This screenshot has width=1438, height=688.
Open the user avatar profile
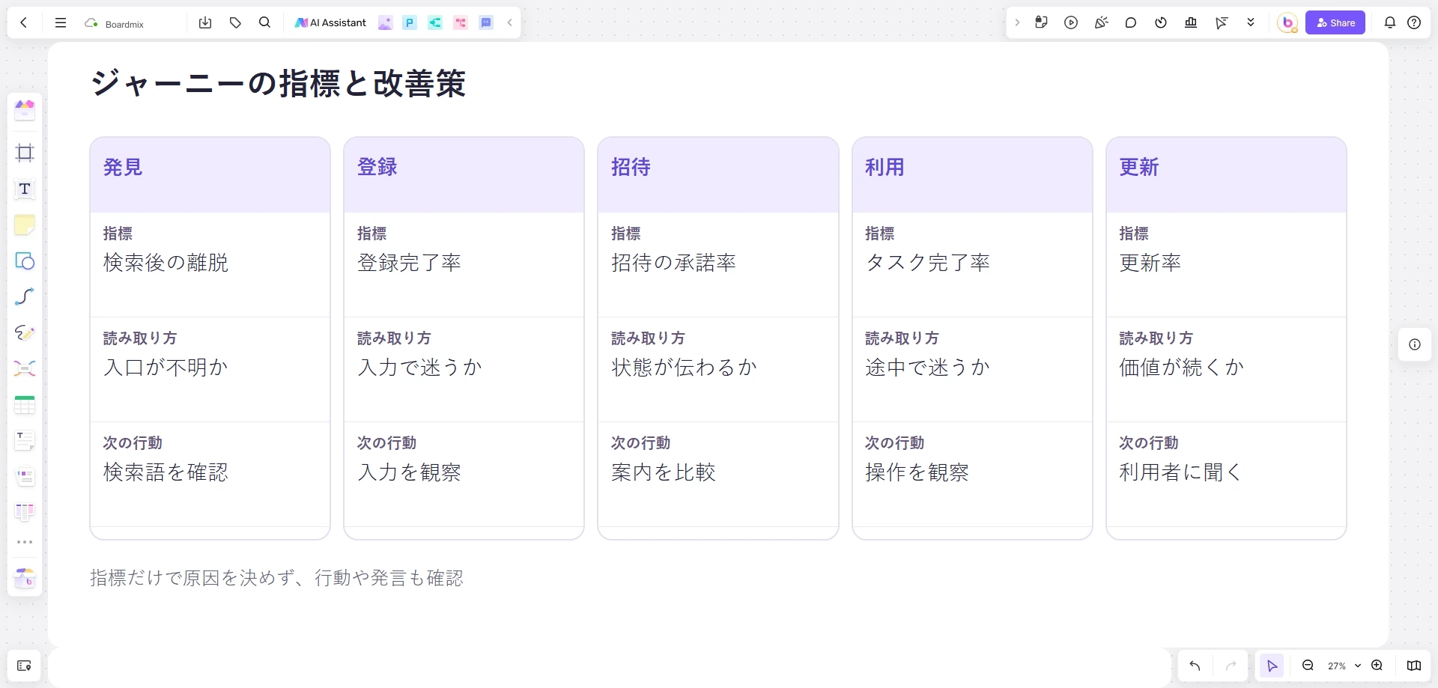coord(1287,22)
